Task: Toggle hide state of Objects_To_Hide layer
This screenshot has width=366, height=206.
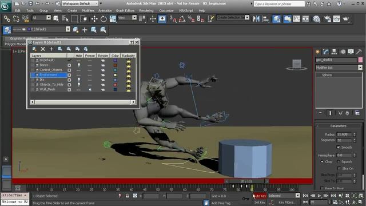Action: point(79,85)
